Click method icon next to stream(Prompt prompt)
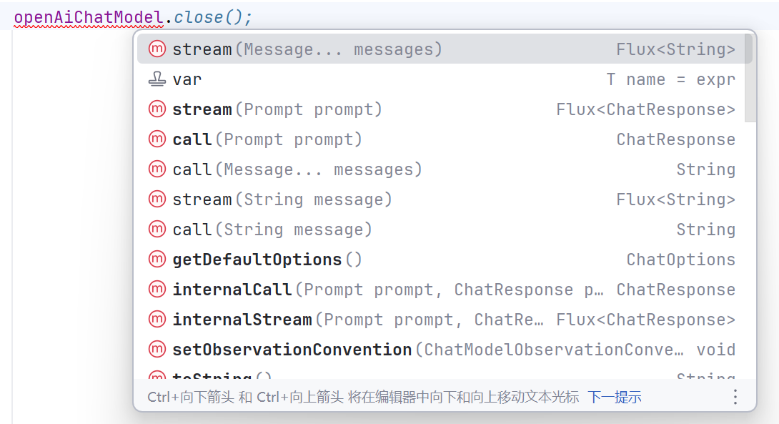Image resolution: width=779 pixels, height=424 pixels. point(157,109)
